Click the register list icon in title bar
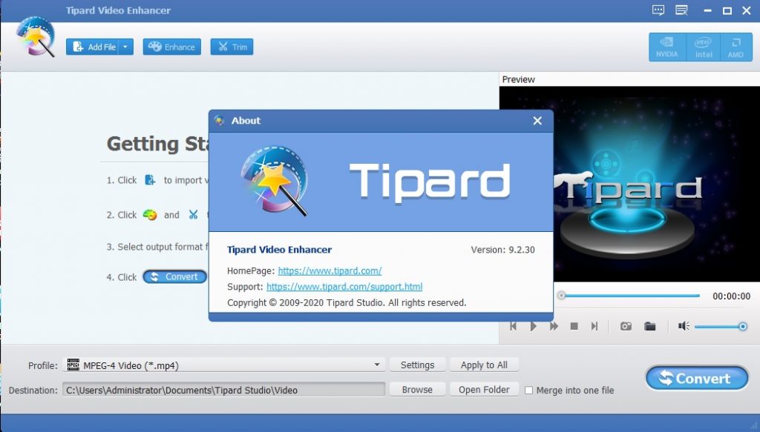The height and width of the screenshot is (432, 760). coord(681,10)
